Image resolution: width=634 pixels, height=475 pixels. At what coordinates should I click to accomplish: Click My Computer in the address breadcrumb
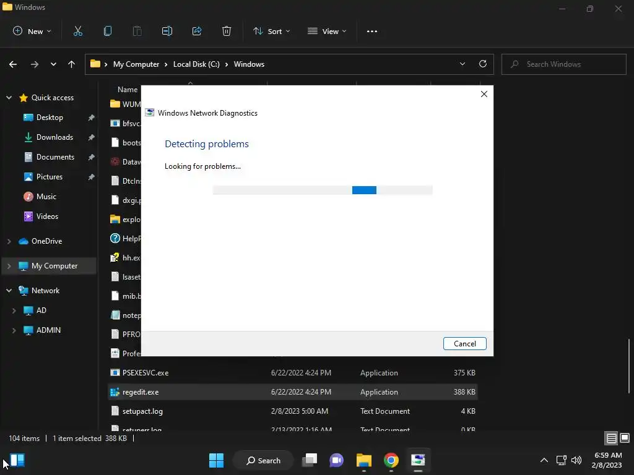[136, 64]
